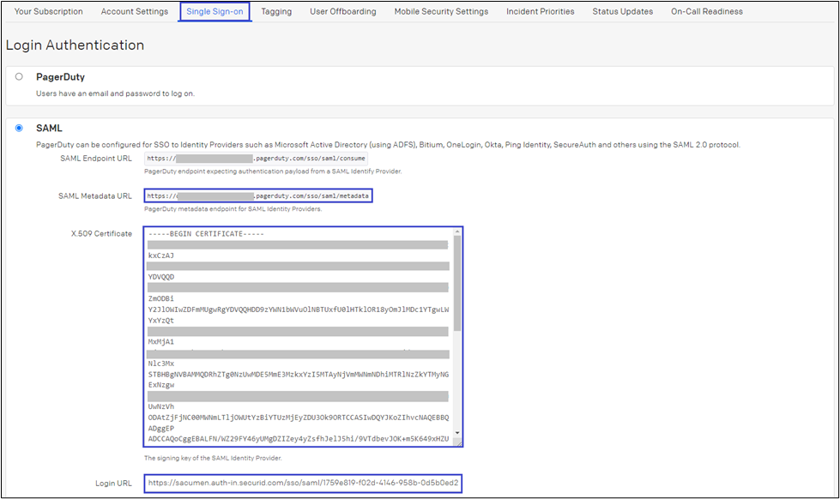The image size is (840, 499).
Task: Select the PagerDuty login radio button
Action: 19,77
